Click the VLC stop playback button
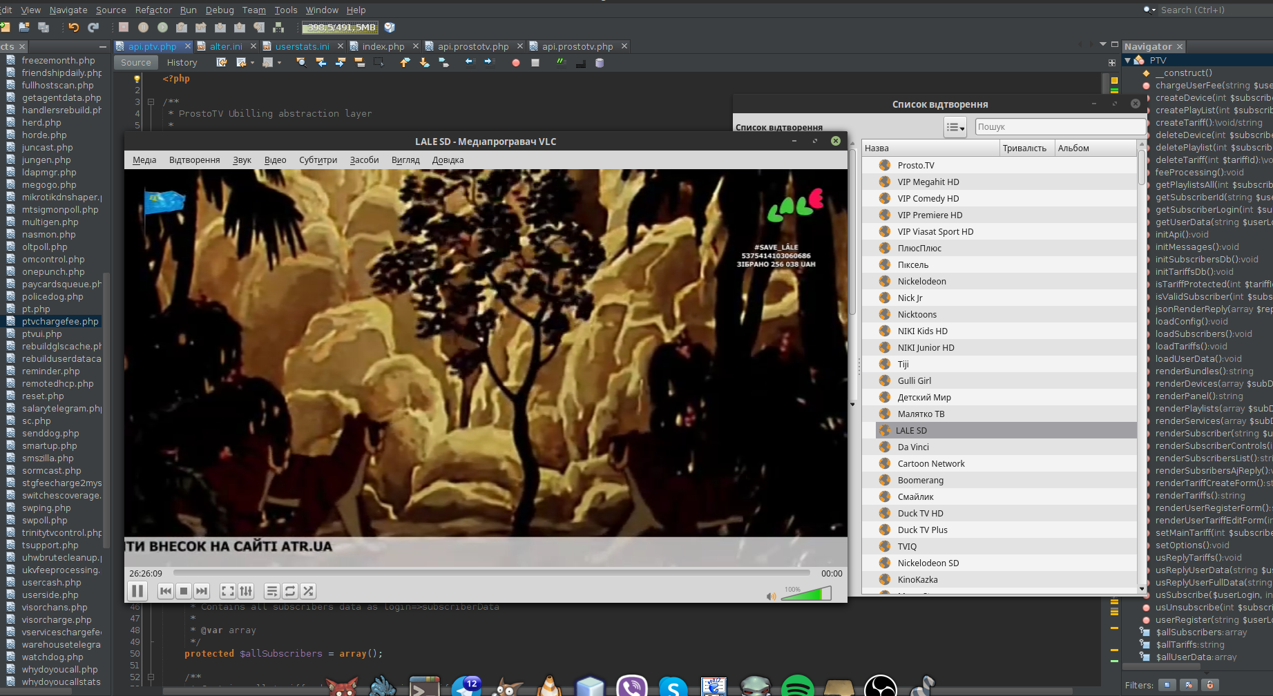The image size is (1273, 696). 184,591
